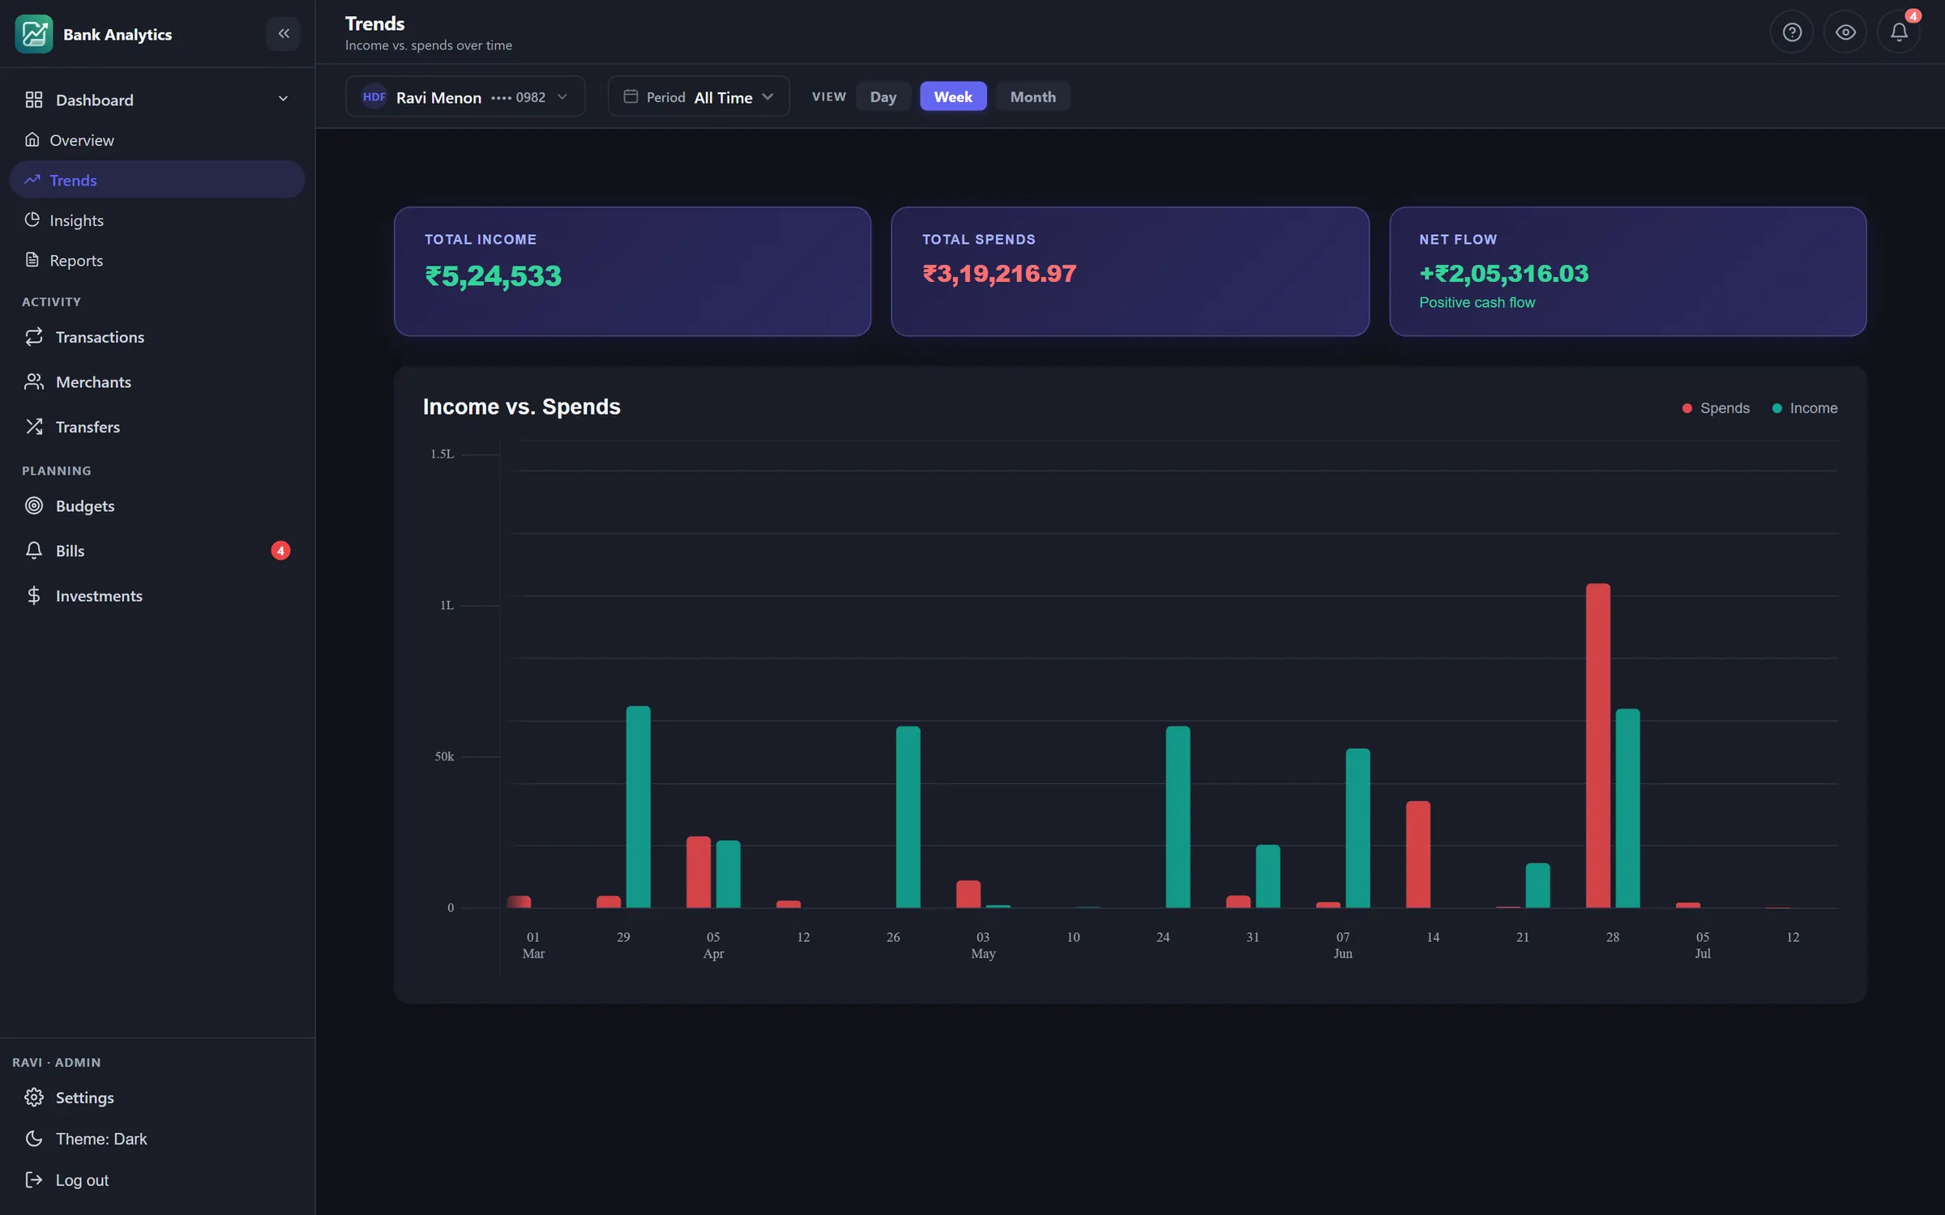Collapse the sidebar with double-chevron button
The height and width of the screenshot is (1215, 1945).
click(x=284, y=33)
